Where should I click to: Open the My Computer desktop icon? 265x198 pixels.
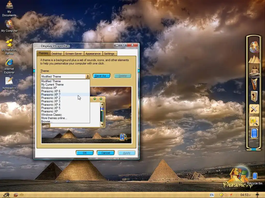(9, 26)
